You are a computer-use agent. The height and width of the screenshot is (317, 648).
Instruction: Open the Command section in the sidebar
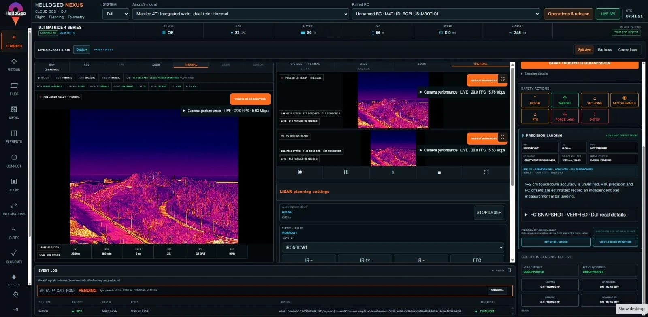(x=14, y=41)
